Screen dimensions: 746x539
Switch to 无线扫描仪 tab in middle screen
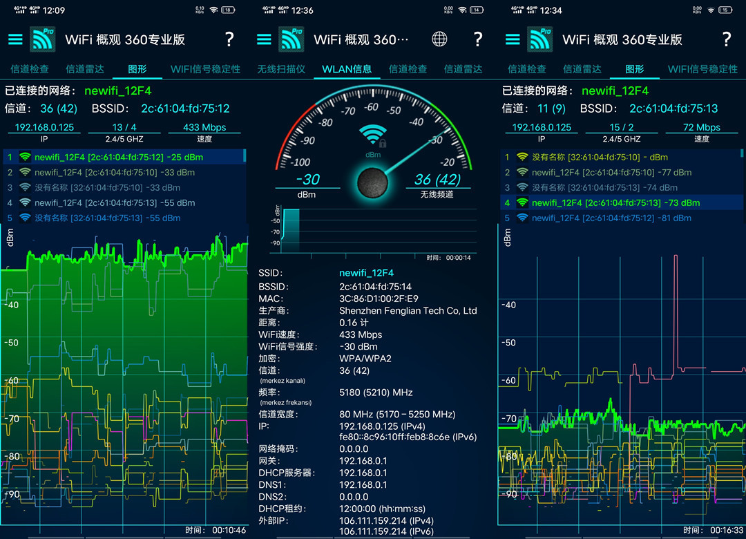(x=281, y=69)
